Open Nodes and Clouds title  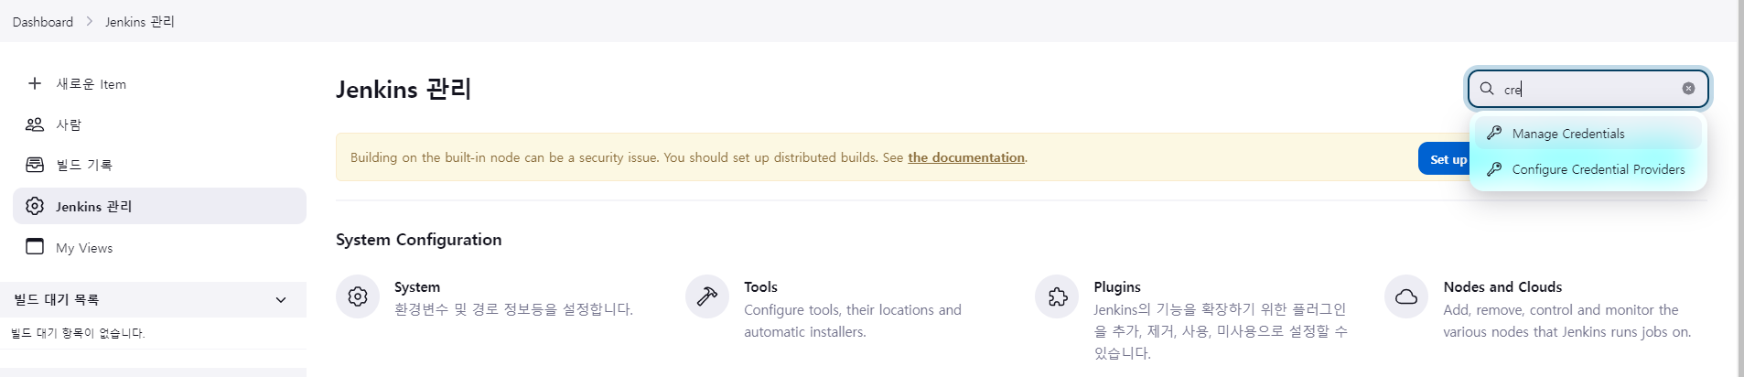coord(1502,286)
